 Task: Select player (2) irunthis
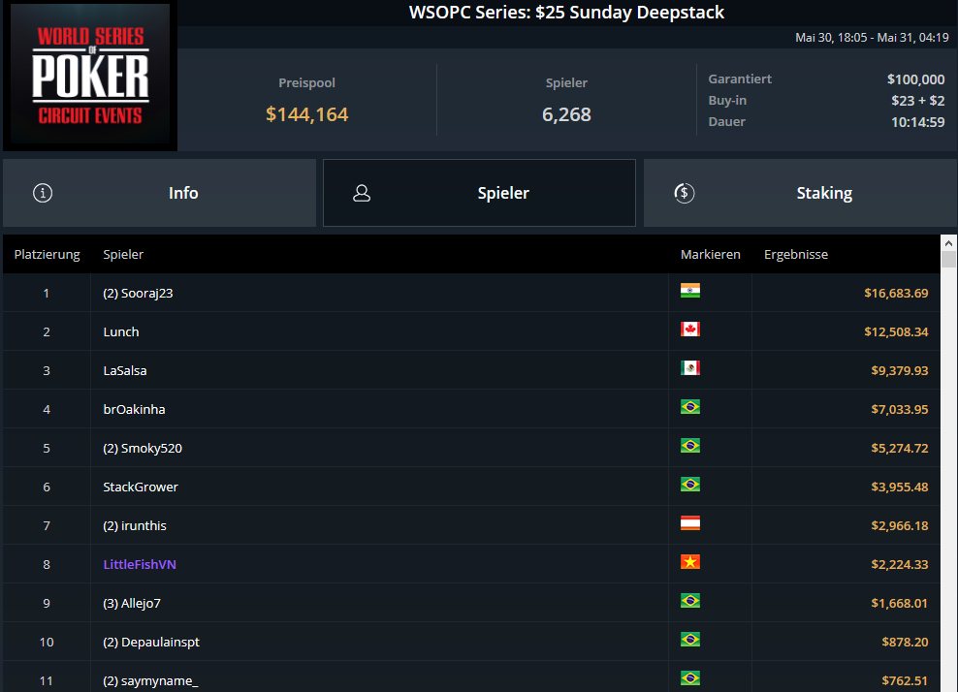tap(135, 526)
